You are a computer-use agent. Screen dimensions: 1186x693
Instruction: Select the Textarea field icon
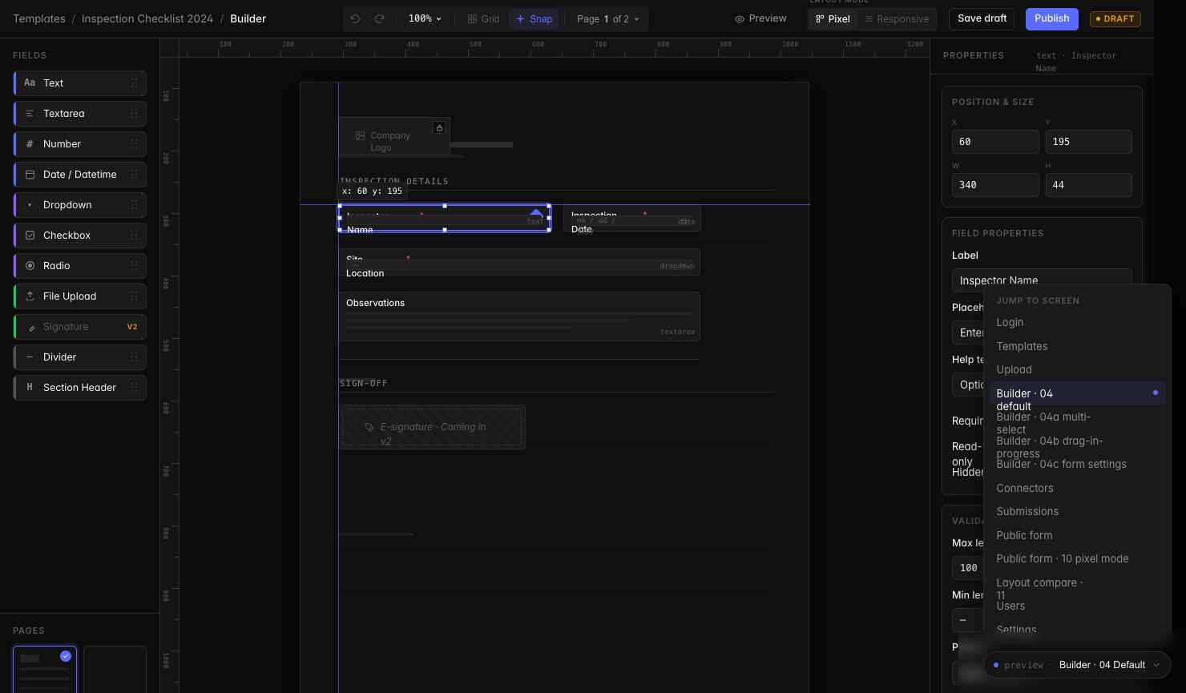(x=30, y=113)
